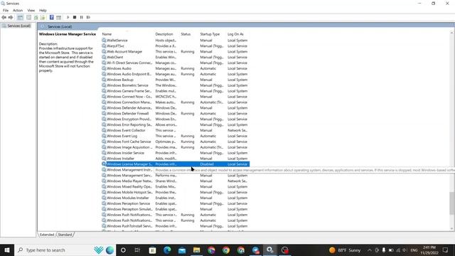This screenshot has height=256, width=455.
Task: Open the Windows Start menu
Action: (7, 250)
